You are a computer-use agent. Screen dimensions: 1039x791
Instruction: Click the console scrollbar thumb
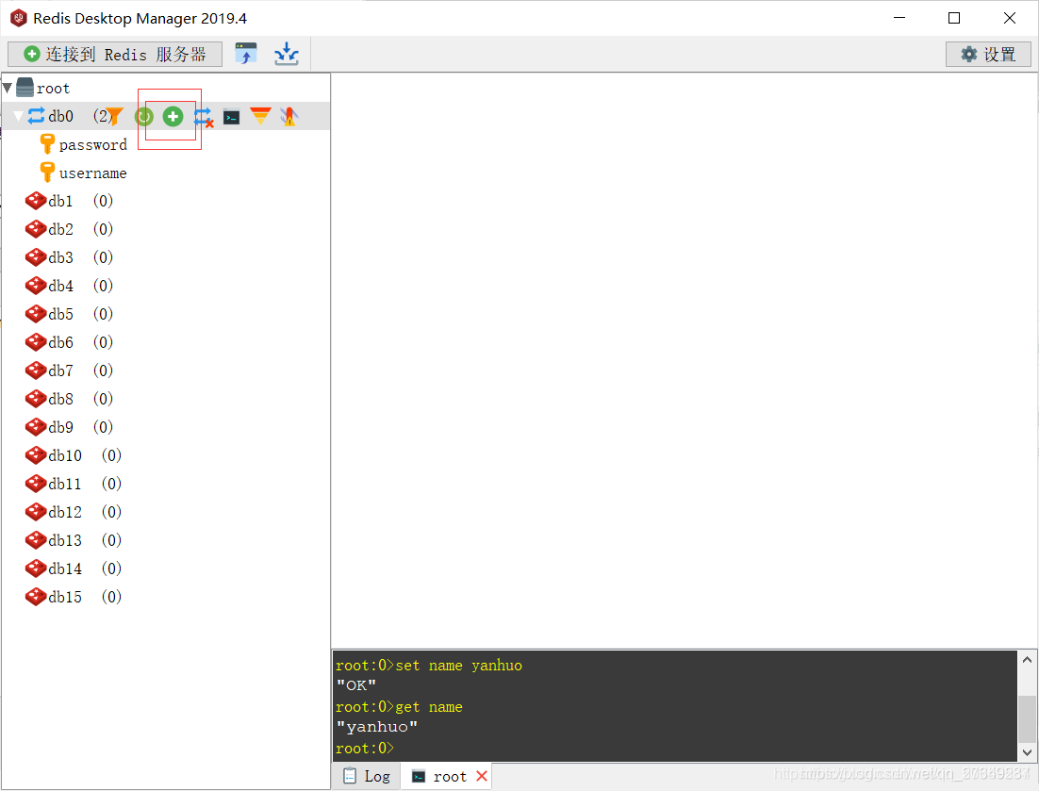(x=1027, y=718)
